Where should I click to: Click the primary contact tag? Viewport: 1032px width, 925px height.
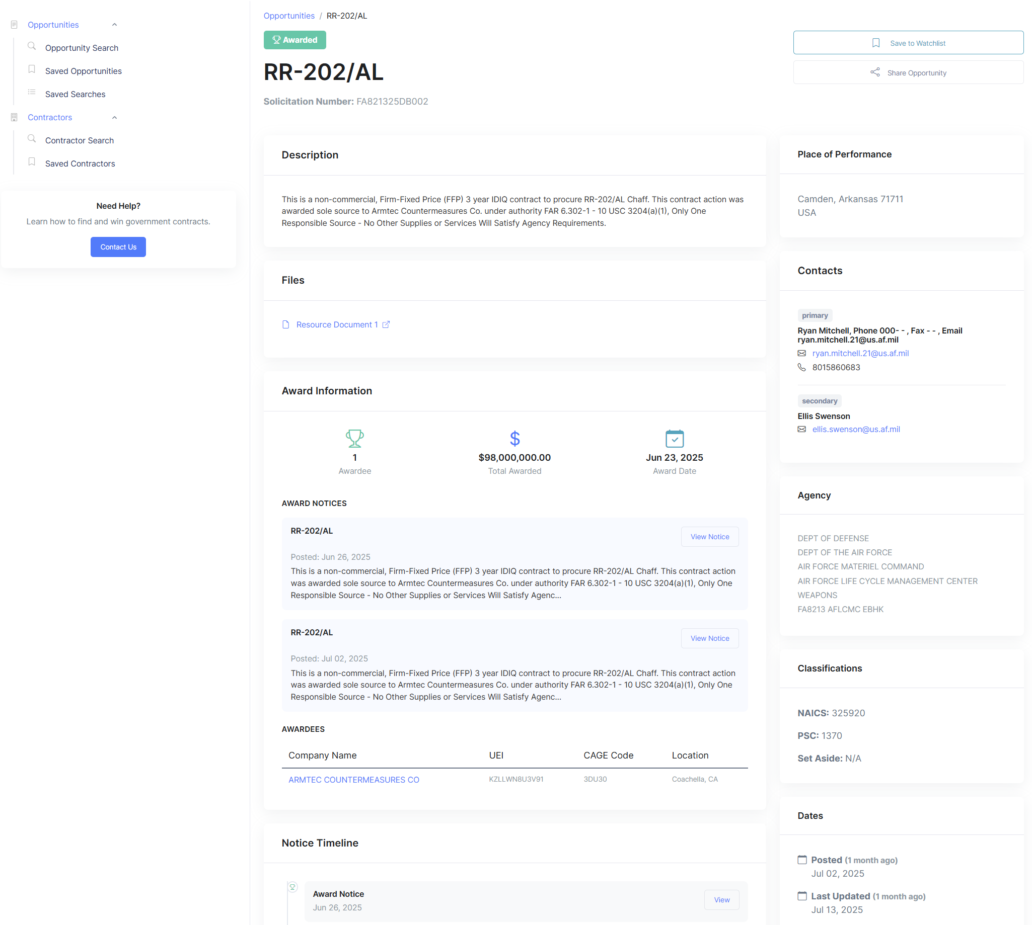pos(815,315)
